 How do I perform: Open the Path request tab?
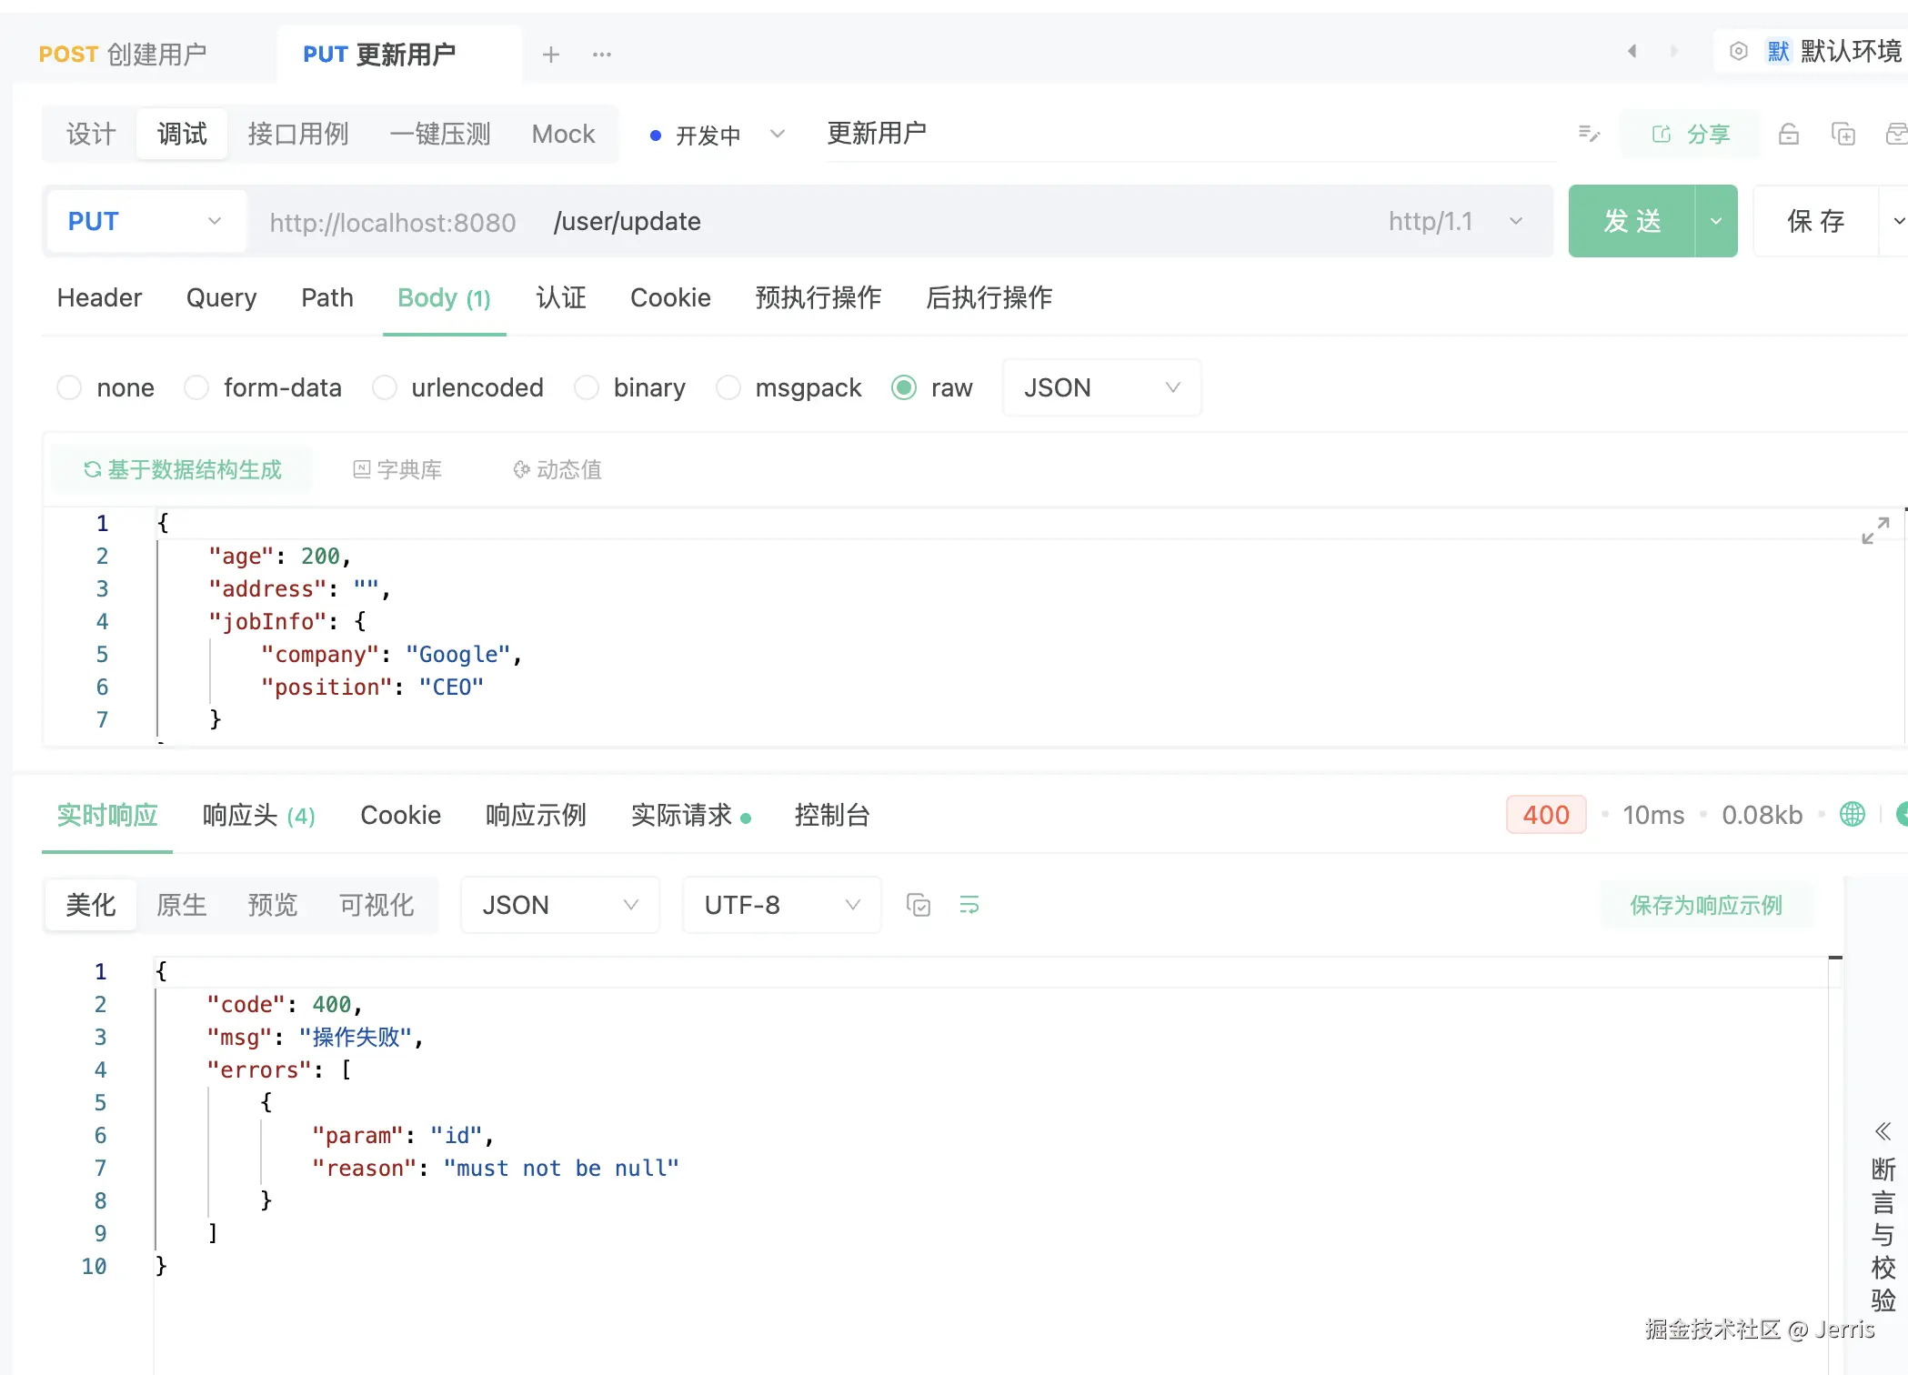326,297
